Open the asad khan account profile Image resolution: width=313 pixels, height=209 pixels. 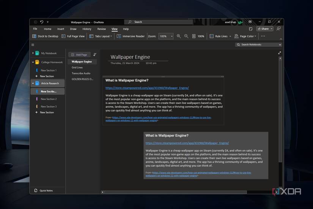(234, 22)
